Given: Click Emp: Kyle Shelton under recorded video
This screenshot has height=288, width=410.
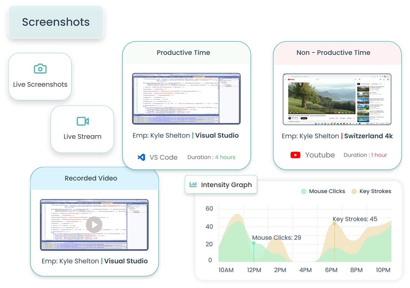Looking at the screenshot, I should (x=70, y=261).
